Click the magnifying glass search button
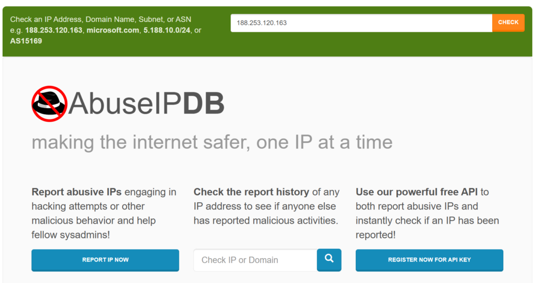This screenshot has height=283, width=539. click(x=329, y=259)
